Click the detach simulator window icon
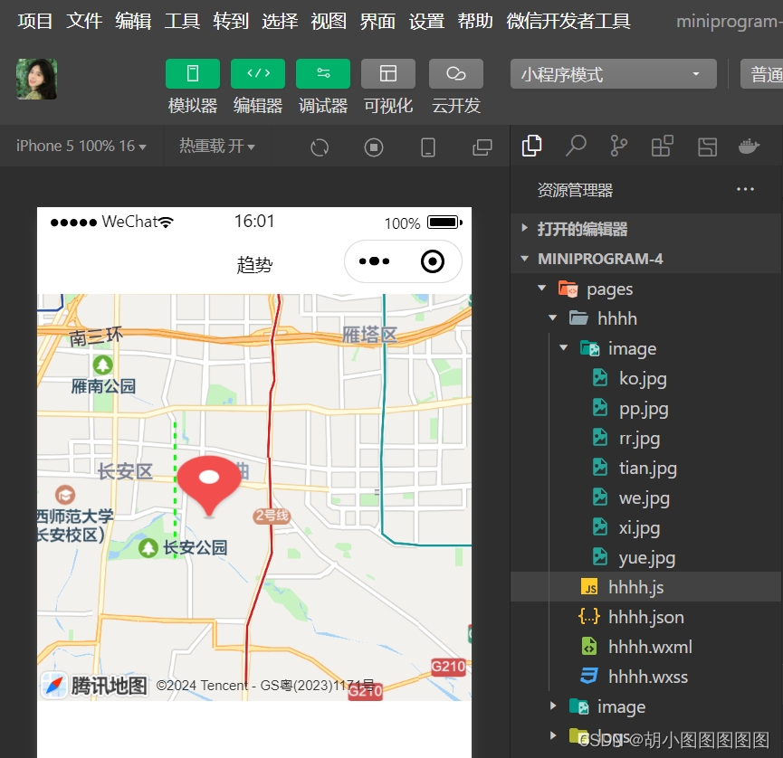Viewport: 783px width, 758px height. point(482,147)
